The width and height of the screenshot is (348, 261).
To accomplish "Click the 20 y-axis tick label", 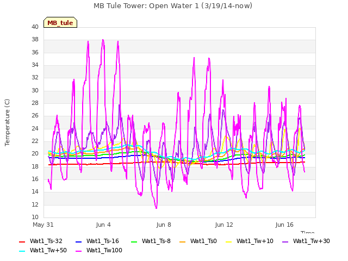I will click(x=35, y=154).
